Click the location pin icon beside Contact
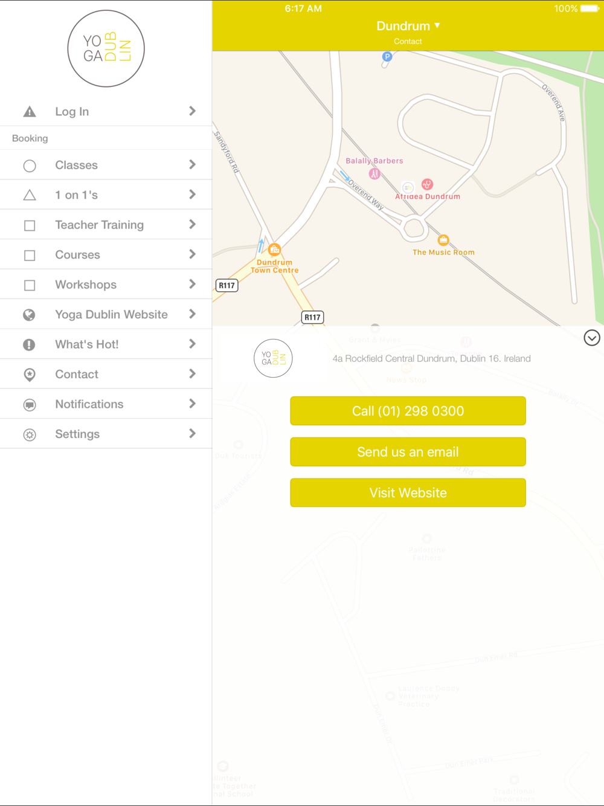The height and width of the screenshot is (806, 604). pyautogui.click(x=29, y=375)
